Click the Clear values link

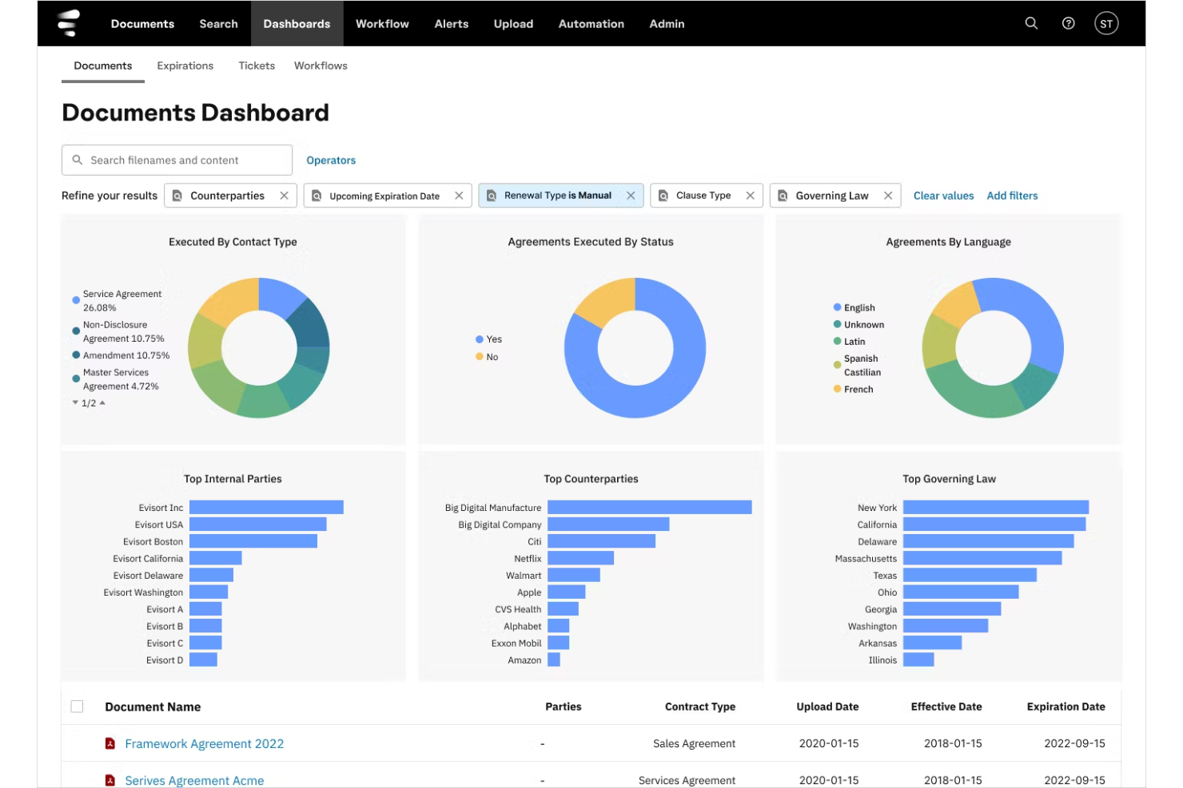(x=943, y=196)
